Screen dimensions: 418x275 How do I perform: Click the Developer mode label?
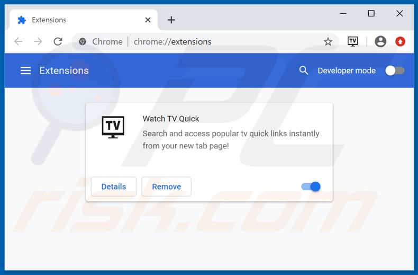[x=347, y=70]
